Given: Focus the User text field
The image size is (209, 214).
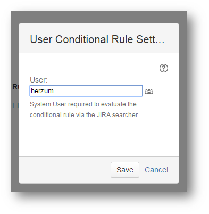Looking at the screenshot, I should coord(86,91).
